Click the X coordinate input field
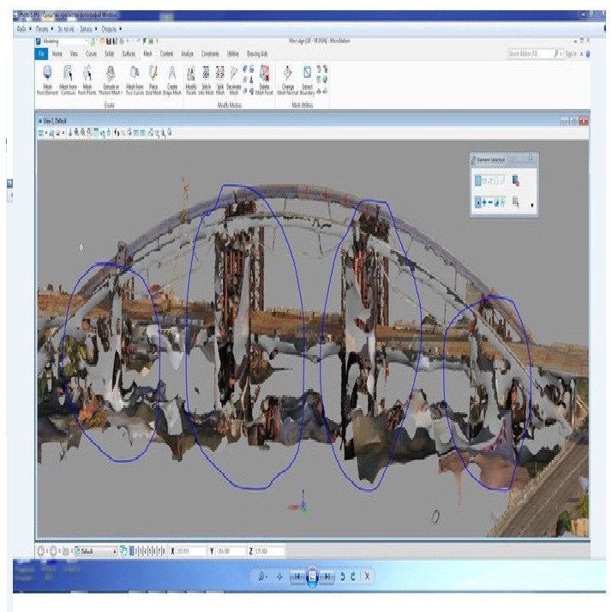Viewport: 612px width, 612px height. (x=191, y=551)
